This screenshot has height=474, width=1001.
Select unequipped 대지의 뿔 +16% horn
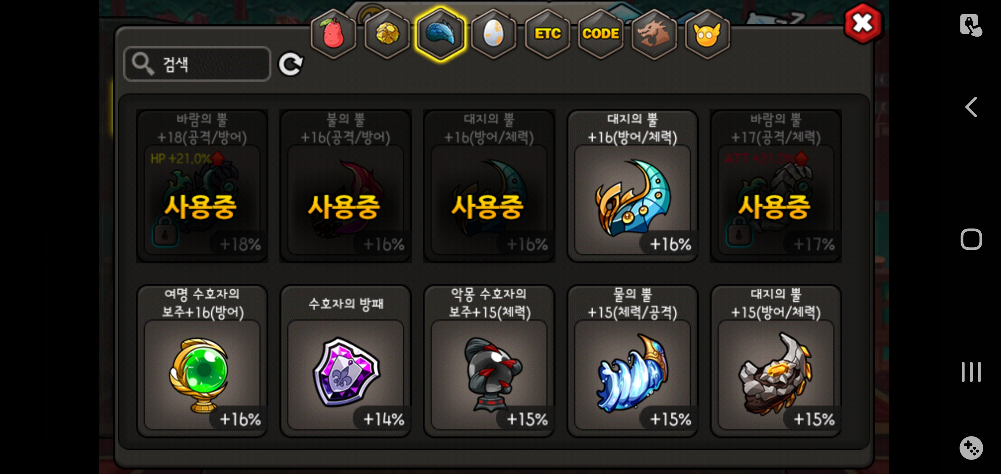point(632,186)
